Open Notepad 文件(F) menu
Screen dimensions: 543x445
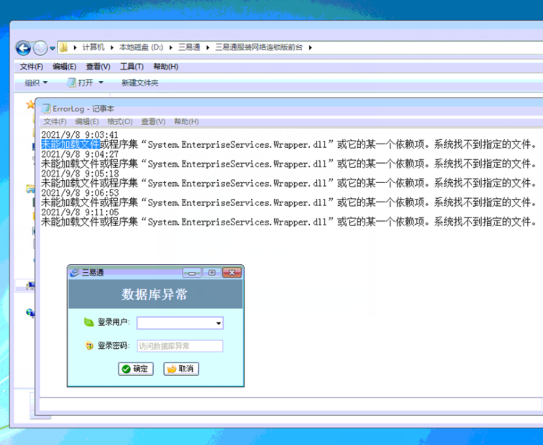55,121
